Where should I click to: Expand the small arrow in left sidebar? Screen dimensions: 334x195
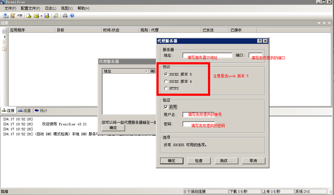tap(5, 37)
